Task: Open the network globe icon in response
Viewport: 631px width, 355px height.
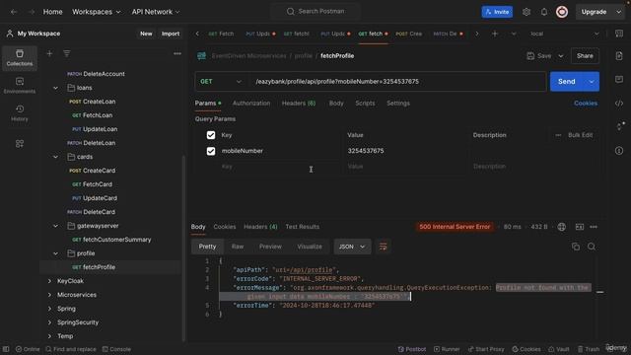Action: click(561, 227)
